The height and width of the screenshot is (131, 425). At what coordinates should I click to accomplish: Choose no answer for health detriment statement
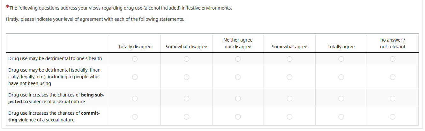[x=392, y=59]
